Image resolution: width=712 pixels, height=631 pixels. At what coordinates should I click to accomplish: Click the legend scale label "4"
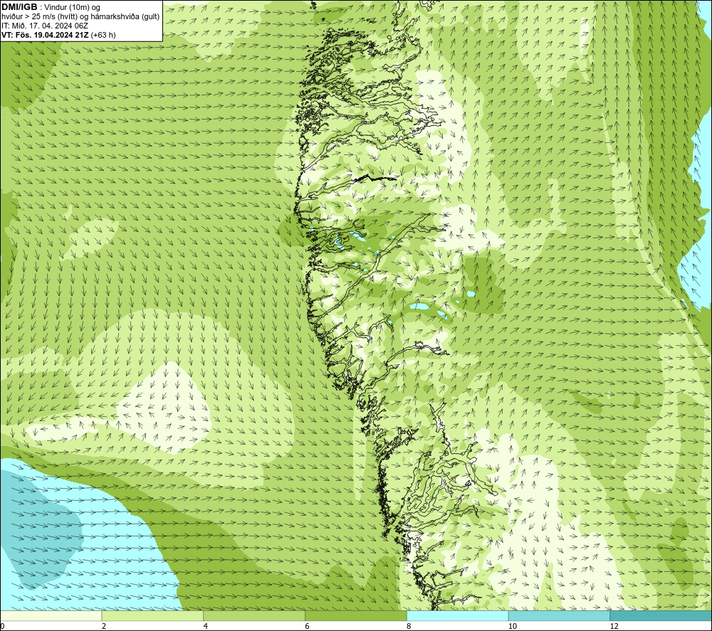click(206, 626)
